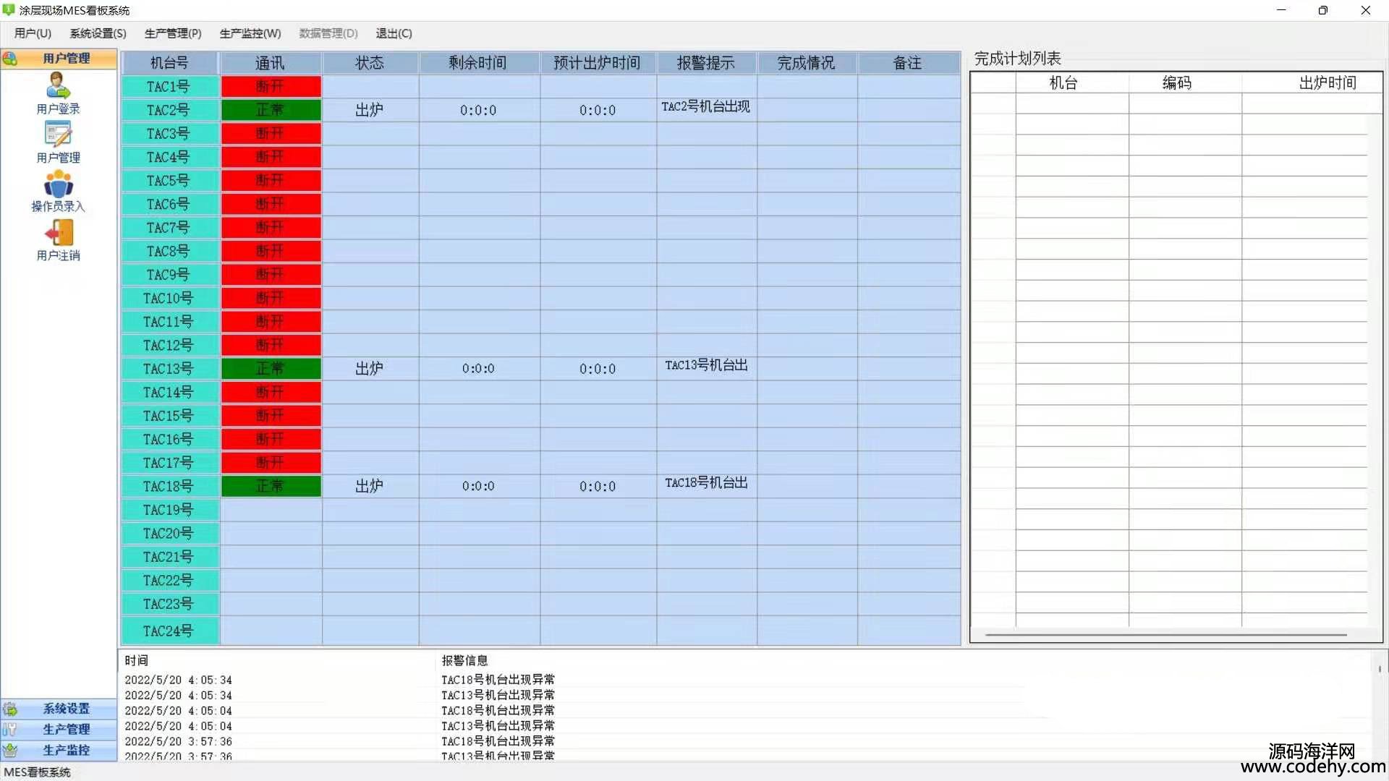Image resolution: width=1389 pixels, height=781 pixels.
Task: Expand the 系统设置 sidebar section
Action: pos(59,709)
